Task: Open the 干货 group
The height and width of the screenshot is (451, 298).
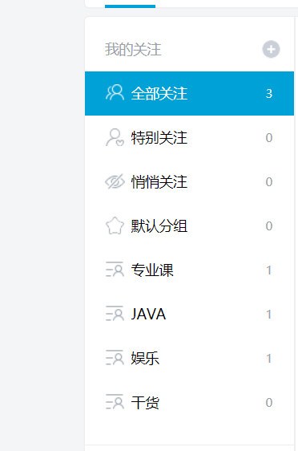Action: (190, 402)
